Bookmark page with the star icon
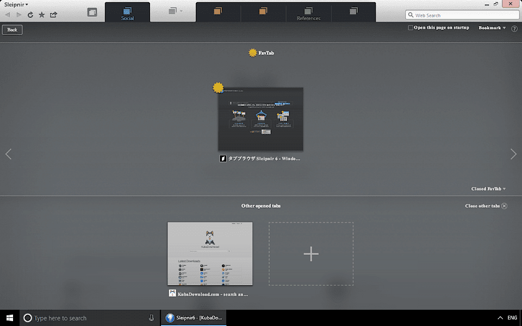Viewport: 522px width, 326px height. pos(42,15)
